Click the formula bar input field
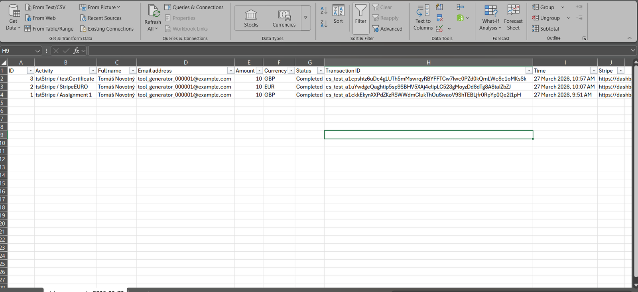 [x=359, y=51]
